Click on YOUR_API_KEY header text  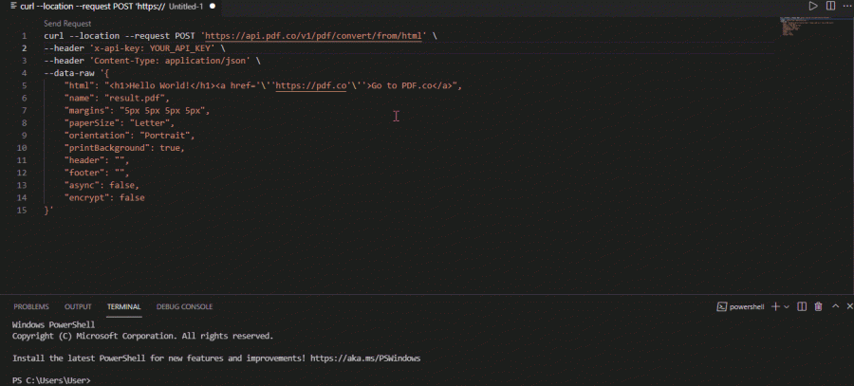pyautogui.click(x=179, y=48)
